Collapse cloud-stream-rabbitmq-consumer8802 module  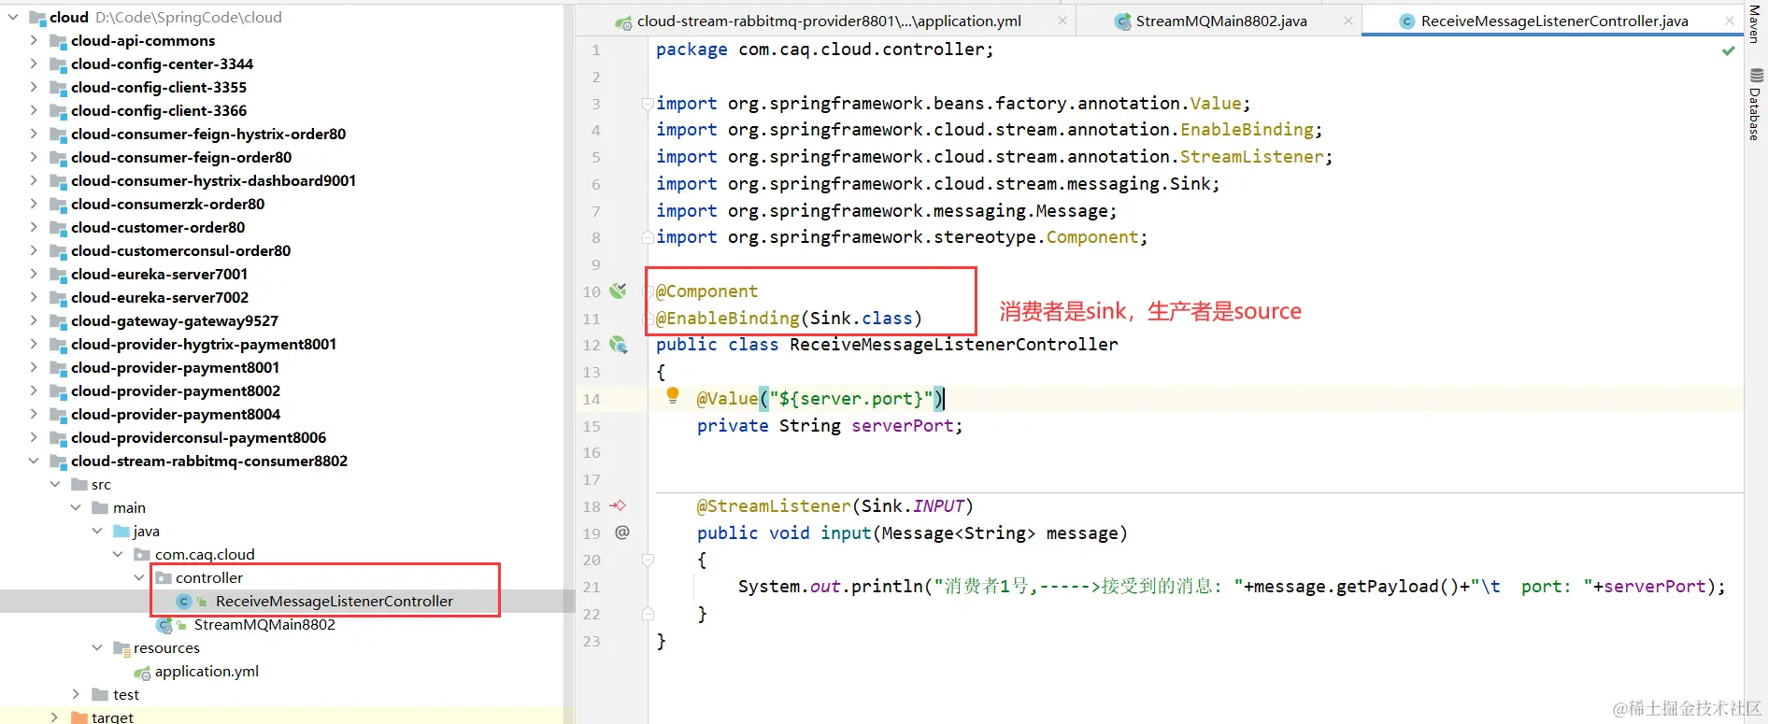coord(34,461)
